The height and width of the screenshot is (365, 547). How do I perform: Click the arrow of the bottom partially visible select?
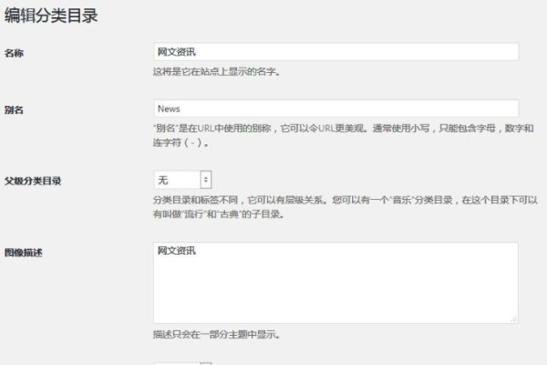tap(205, 362)
